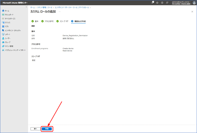This screenshot has height=133, width=197.
Task: Click the help question mark icon
Action: coord(162,3)
